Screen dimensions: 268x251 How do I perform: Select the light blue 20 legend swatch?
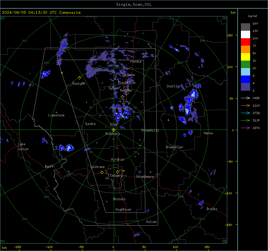pyautogui.click(x=245, y=72)
